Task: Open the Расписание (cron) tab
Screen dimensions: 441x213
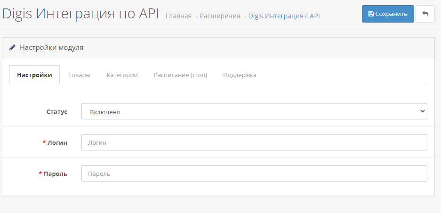Action: click(x=181, y=75)
